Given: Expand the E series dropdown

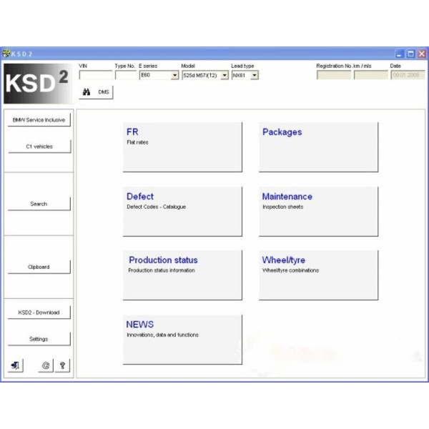Looking at the screenshot, I should (x=175, y=74).
